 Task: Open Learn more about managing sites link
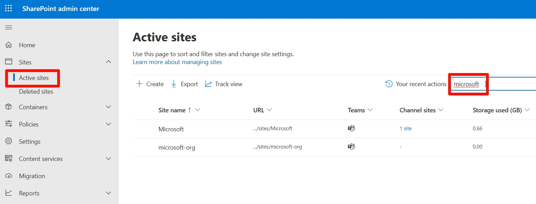[177, 62]
